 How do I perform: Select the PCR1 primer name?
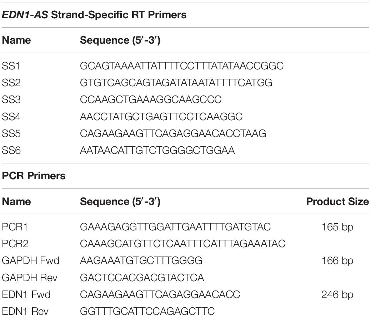coord(15,227)
